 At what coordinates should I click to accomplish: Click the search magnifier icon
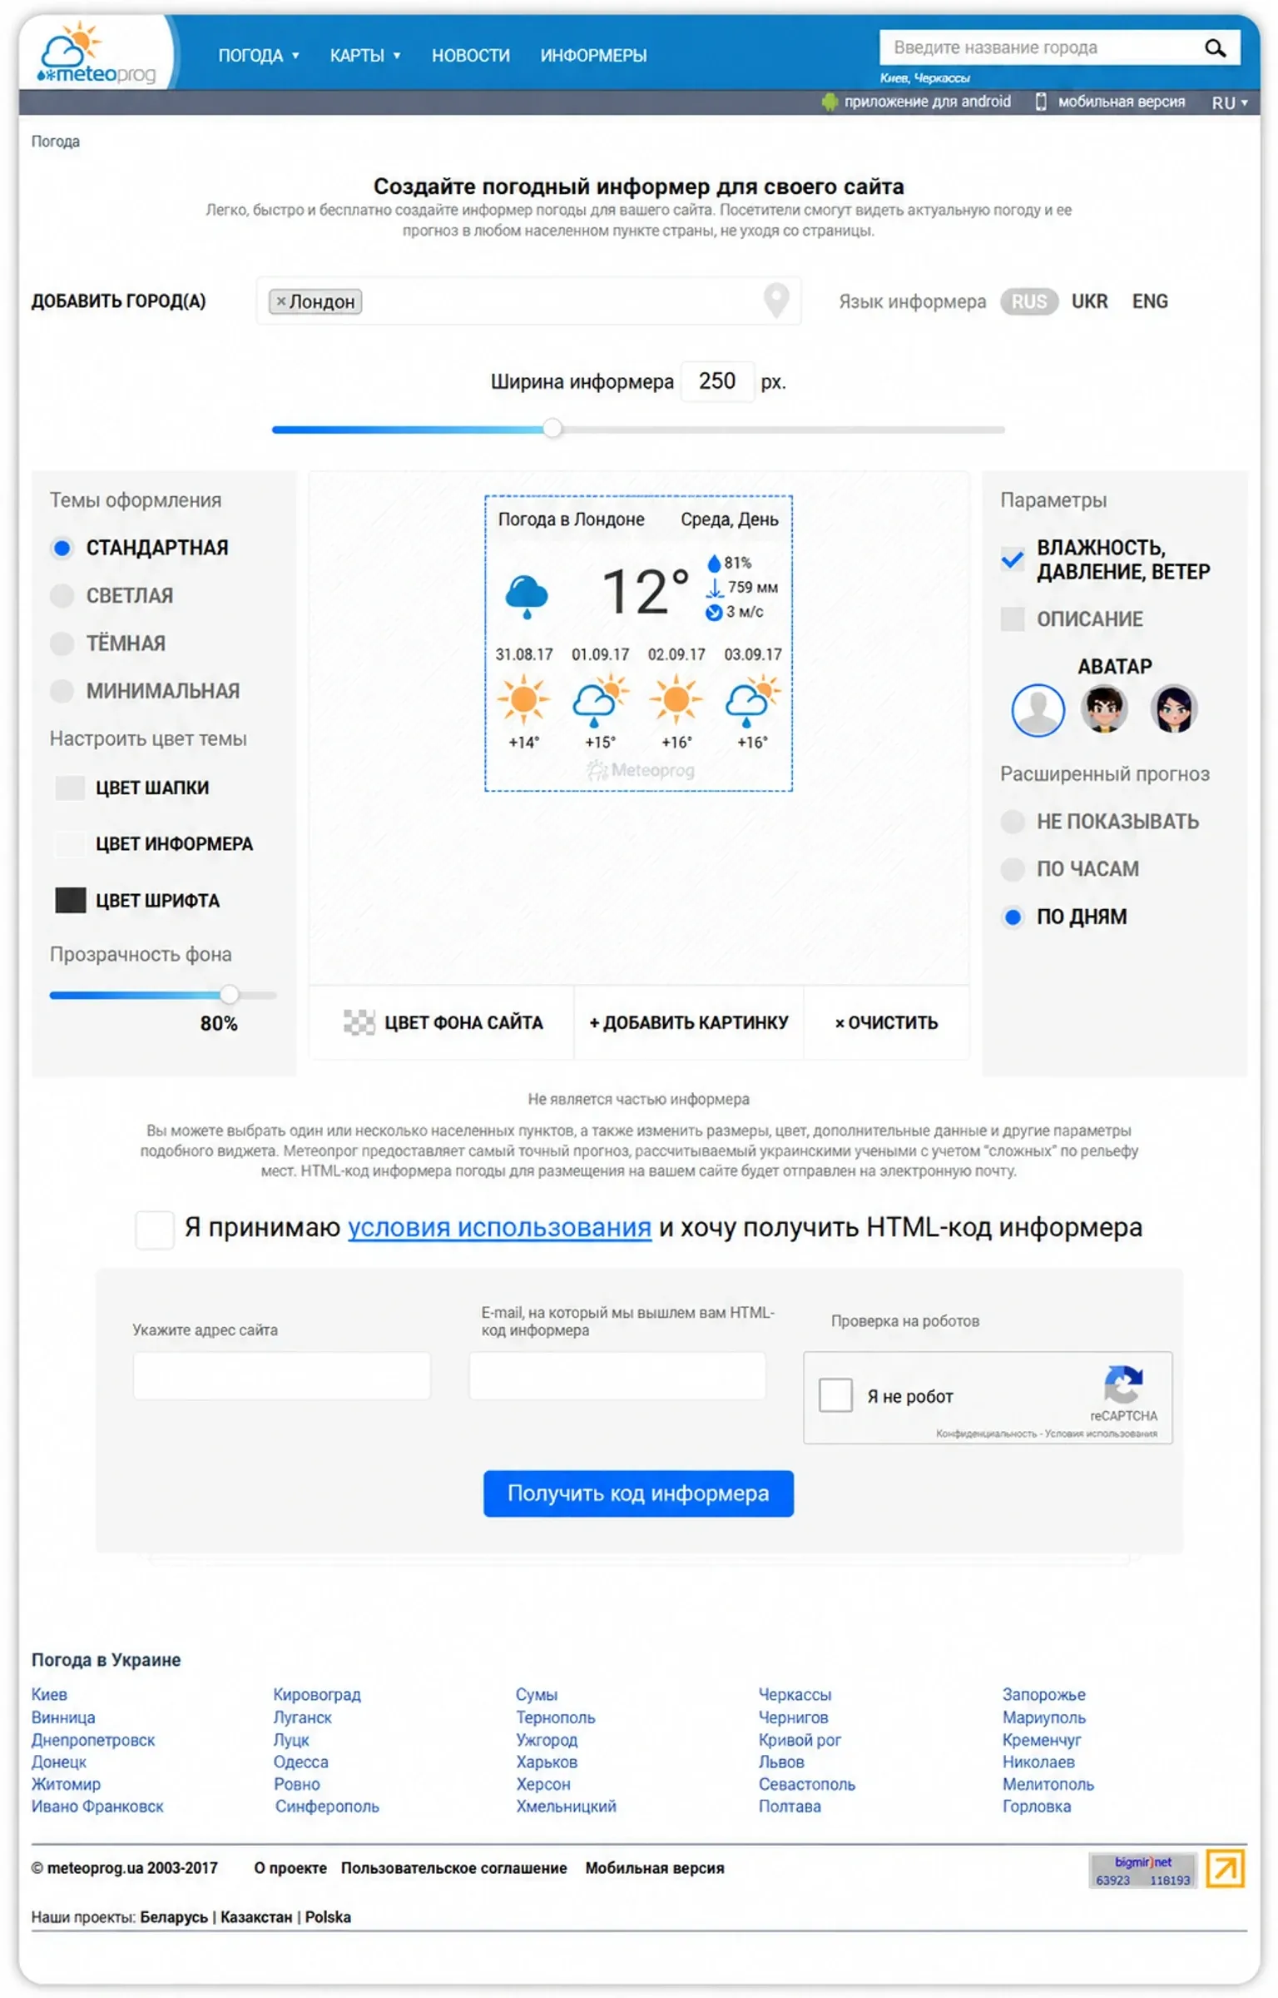click(x=1215, y=48)
